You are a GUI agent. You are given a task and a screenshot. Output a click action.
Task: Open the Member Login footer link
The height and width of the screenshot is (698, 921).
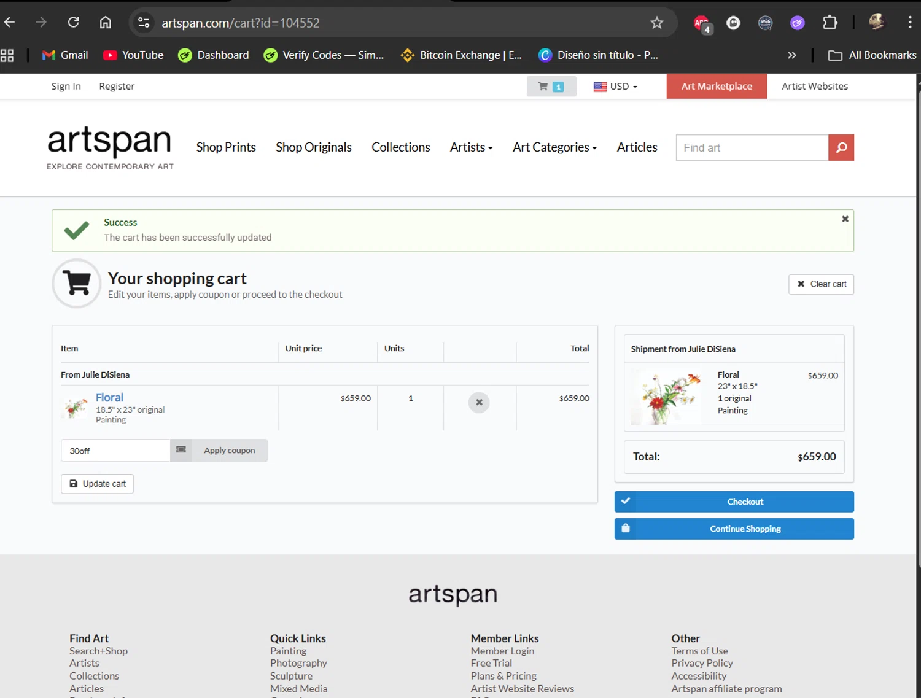click(x=502, y=651)
